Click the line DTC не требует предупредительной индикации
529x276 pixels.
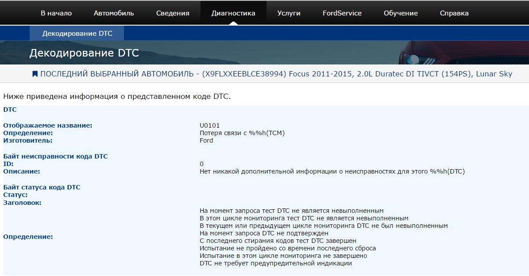275,263
